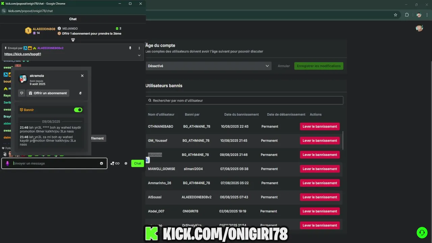Open the emoji picker smiley icon
This screenshot has height=243, width=432.
click(x=101, y=163)
